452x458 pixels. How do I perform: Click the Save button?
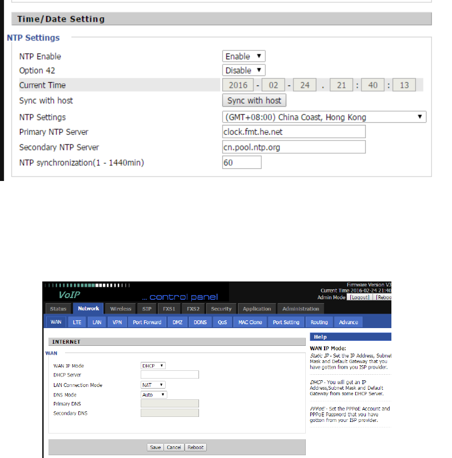pos(155,447)
